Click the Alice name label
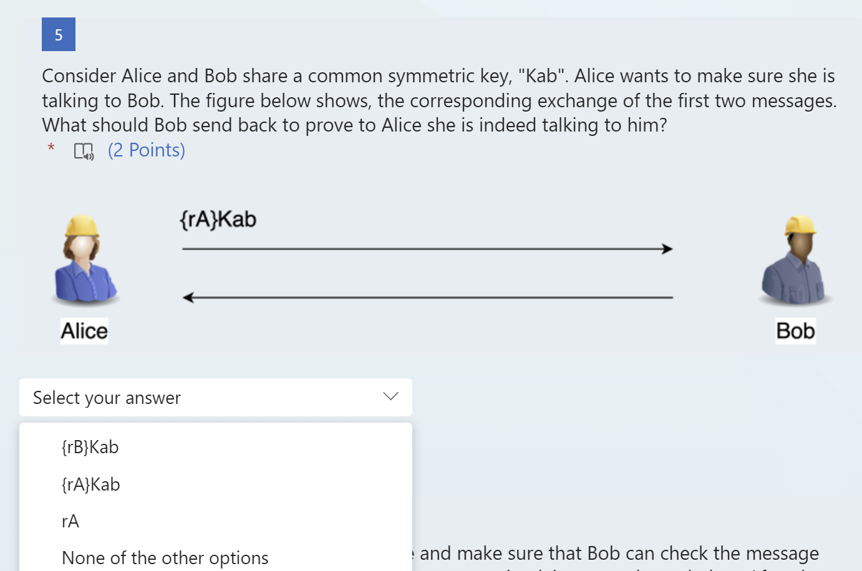Viewport: 862px width, 571px height. coord(84,331)
